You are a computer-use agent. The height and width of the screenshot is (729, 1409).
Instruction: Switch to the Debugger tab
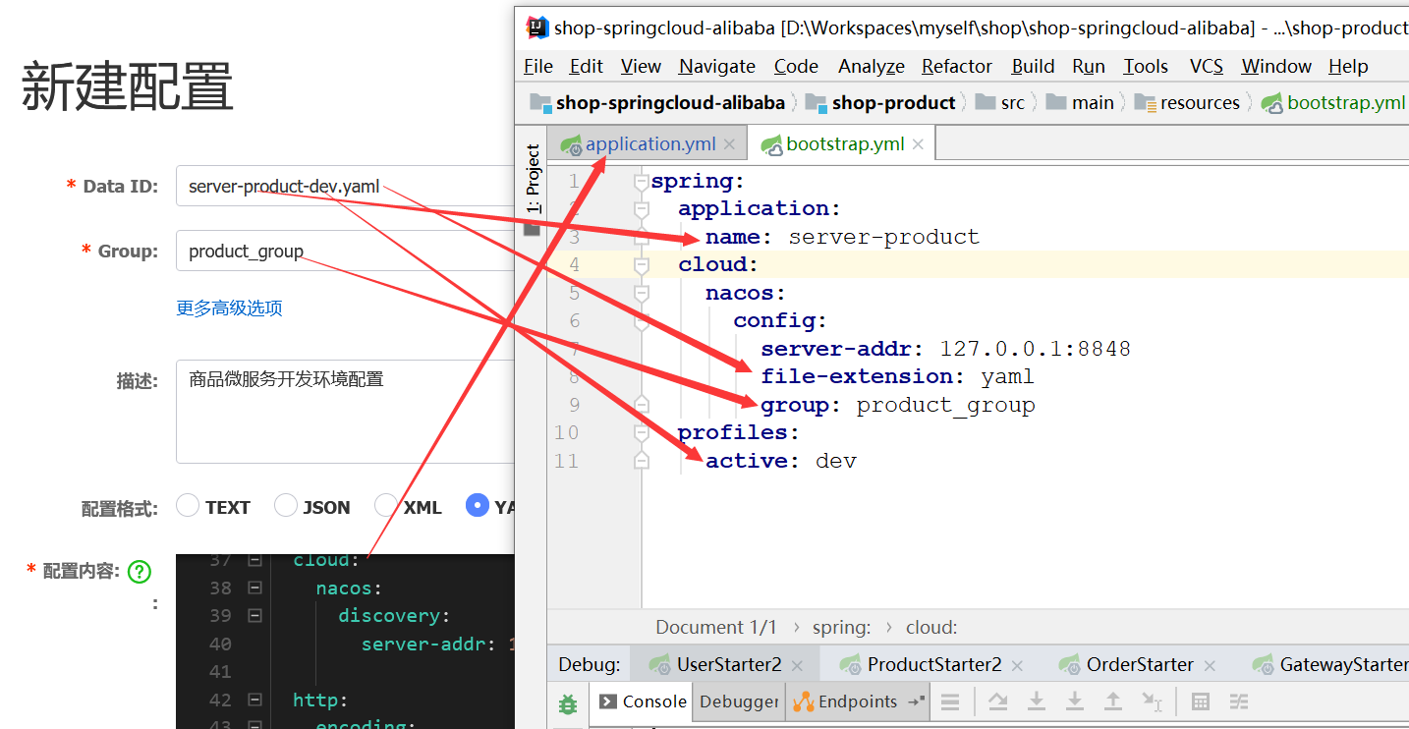pyautogui.click(x=738, y=701)
